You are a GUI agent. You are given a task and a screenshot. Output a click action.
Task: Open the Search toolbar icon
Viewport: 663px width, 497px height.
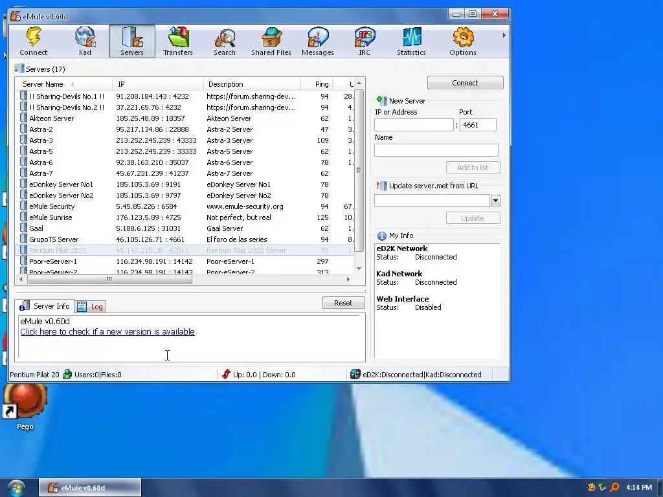pyautogui.click(x=225, y=41)
